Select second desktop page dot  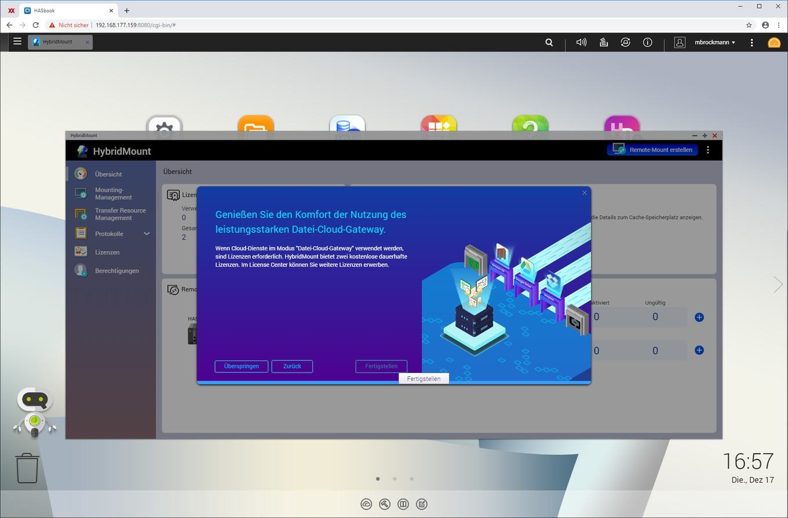pyautogui.click(x=395, y=479)
